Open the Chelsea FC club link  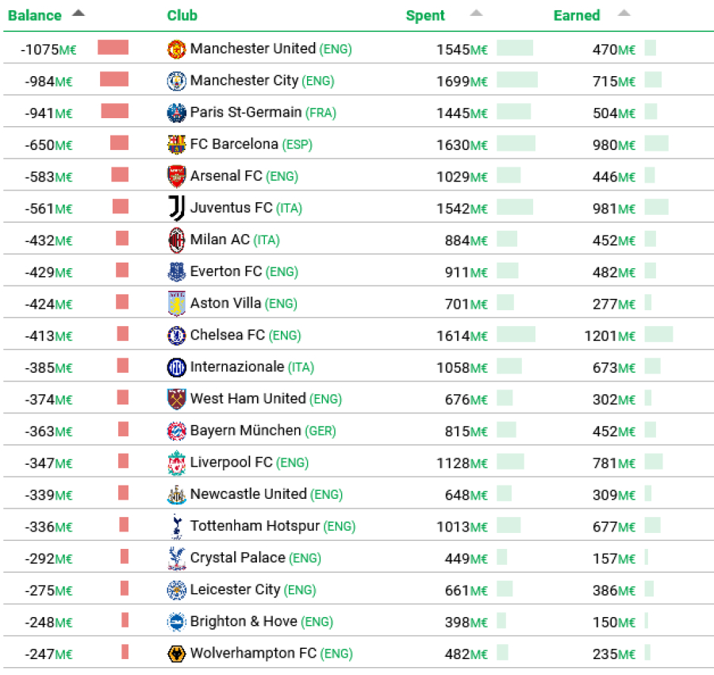click(x=227, y=335)
